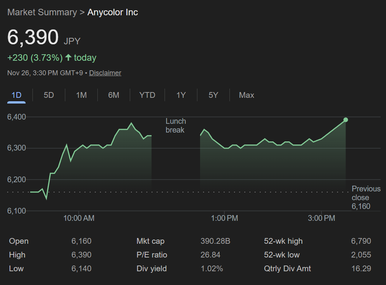Click the 52-wk high label
The image size is (386, 285).
pyautogui.click(x=283, y=241)
